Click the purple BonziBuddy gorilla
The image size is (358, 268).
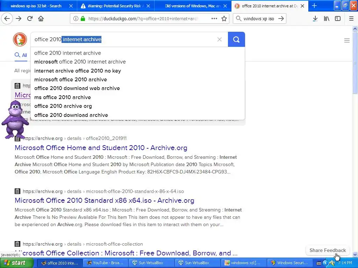pos(15,119)
